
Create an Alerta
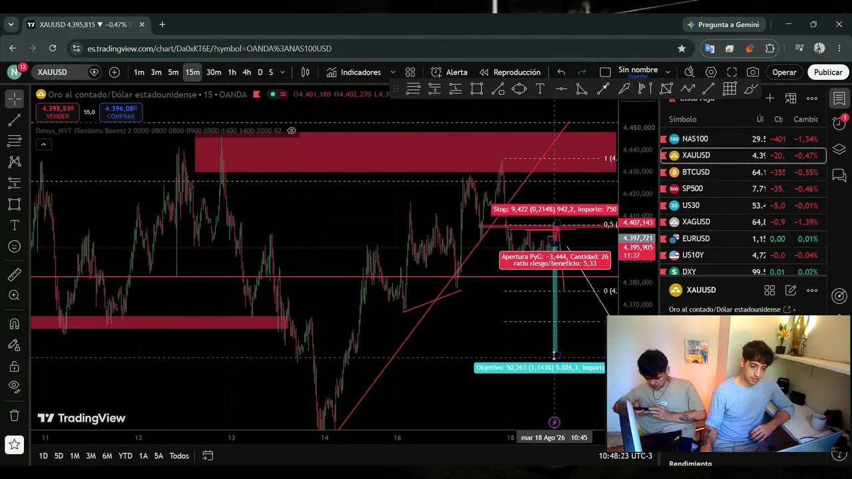pos(449,72)
